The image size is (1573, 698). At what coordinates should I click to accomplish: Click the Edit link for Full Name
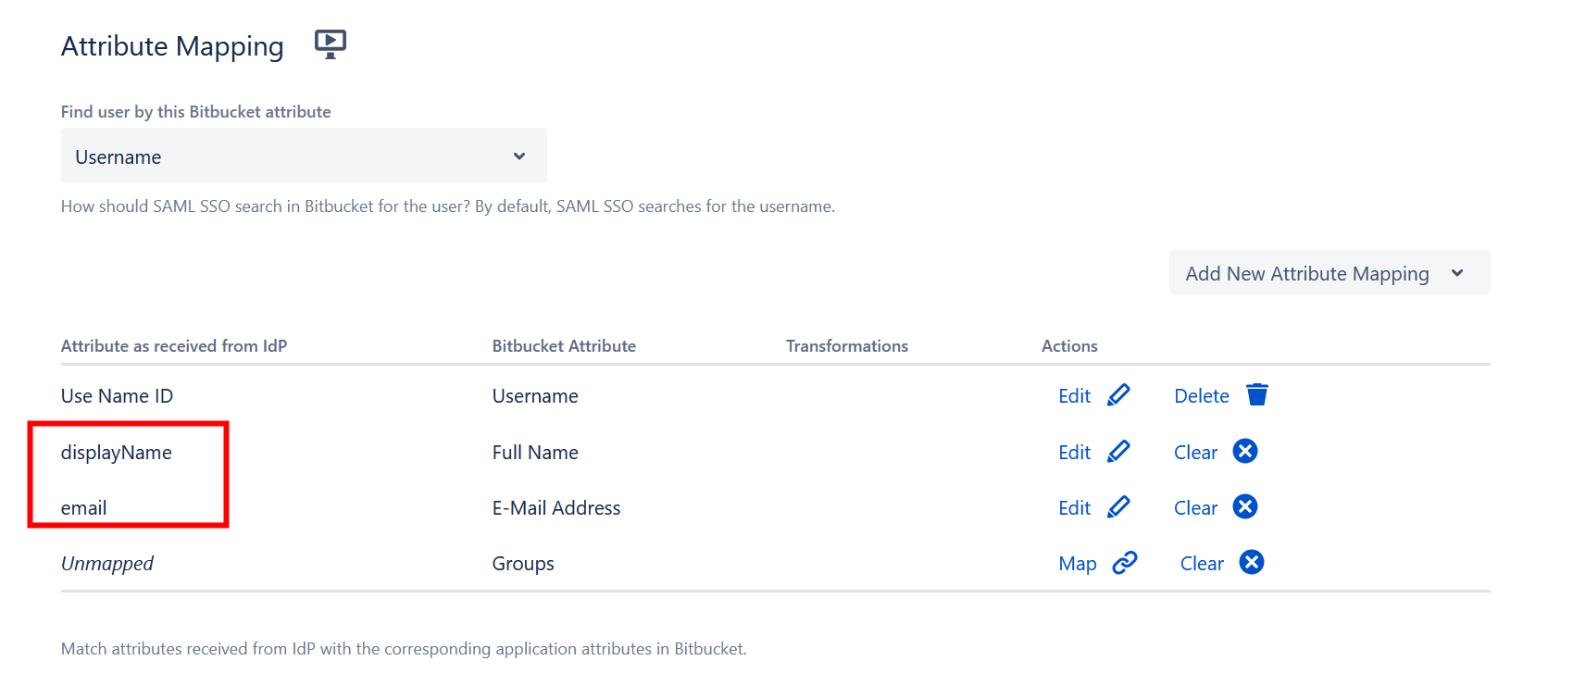pos(1074,453)
